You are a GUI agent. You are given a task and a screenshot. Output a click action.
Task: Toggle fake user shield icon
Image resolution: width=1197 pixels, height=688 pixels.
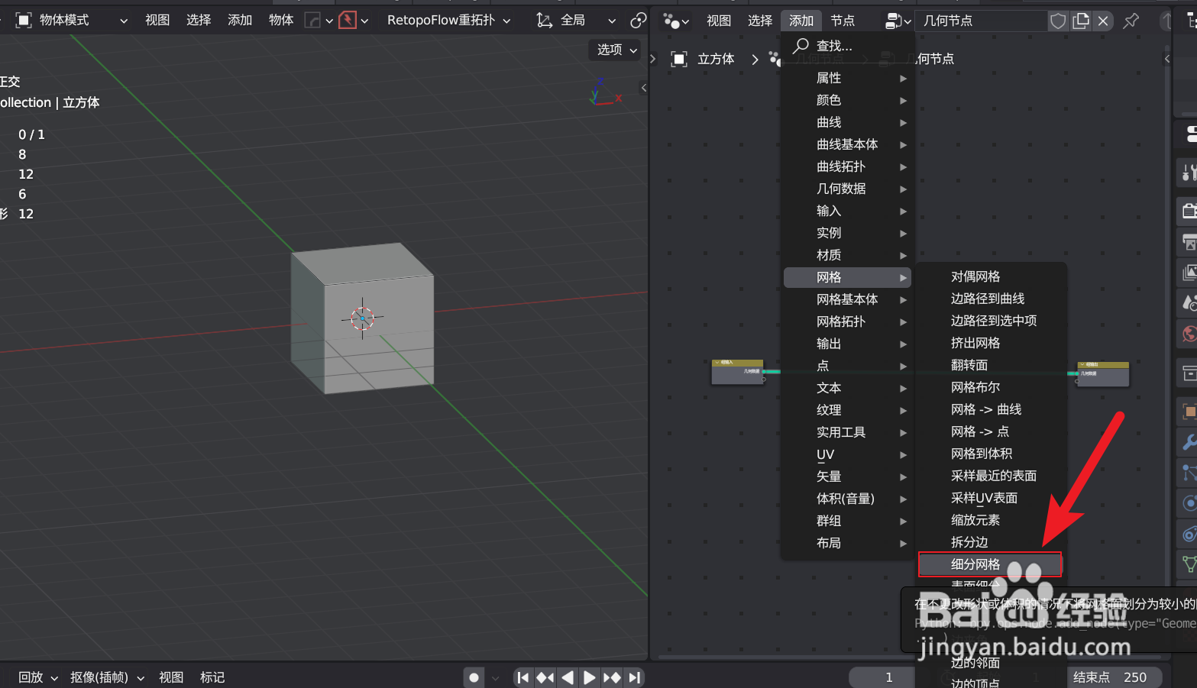pyautogui.click(x=1058, y=21)
